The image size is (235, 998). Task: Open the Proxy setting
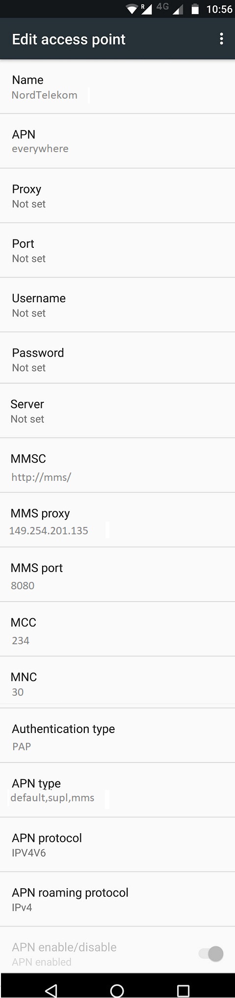click(117, 196)
